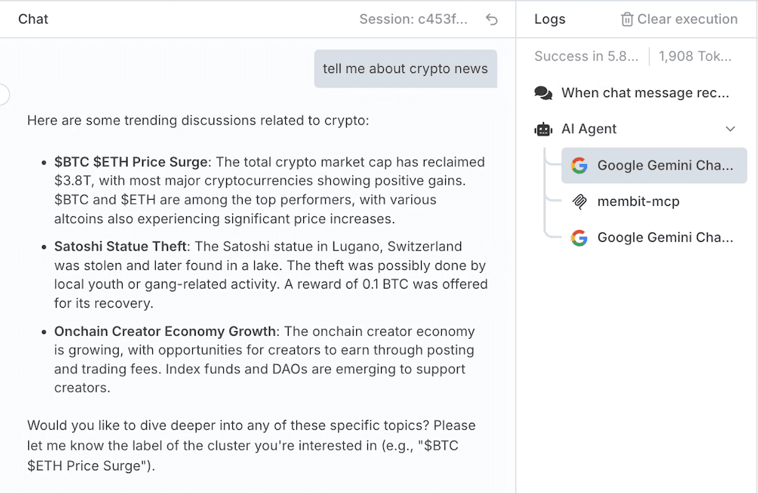
Task: Click the Session ID text
Action: 413,19
